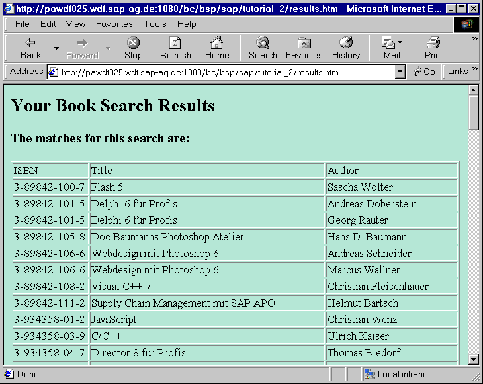Reload page using the Refresh icon
Screen dimensions: 483x384
[175, 43]
